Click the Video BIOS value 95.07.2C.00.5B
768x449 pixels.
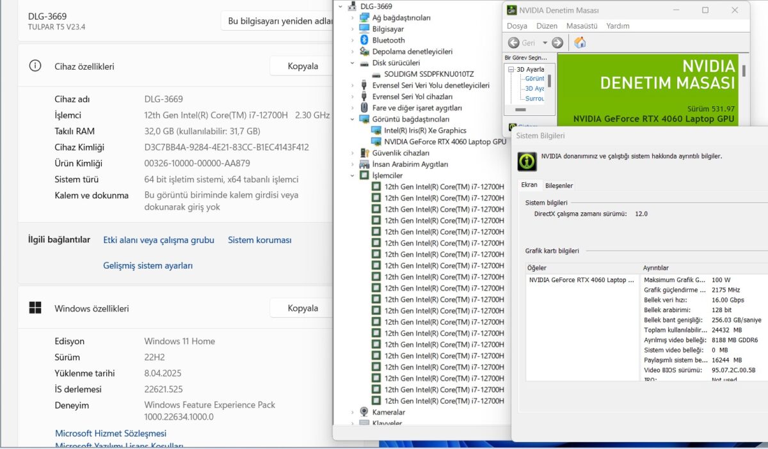click(733, 370)
